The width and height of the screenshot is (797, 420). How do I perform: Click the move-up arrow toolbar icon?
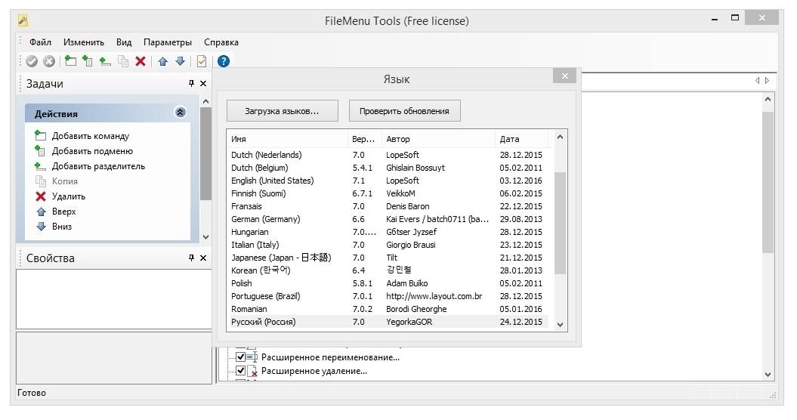click(x=162, y=61)
